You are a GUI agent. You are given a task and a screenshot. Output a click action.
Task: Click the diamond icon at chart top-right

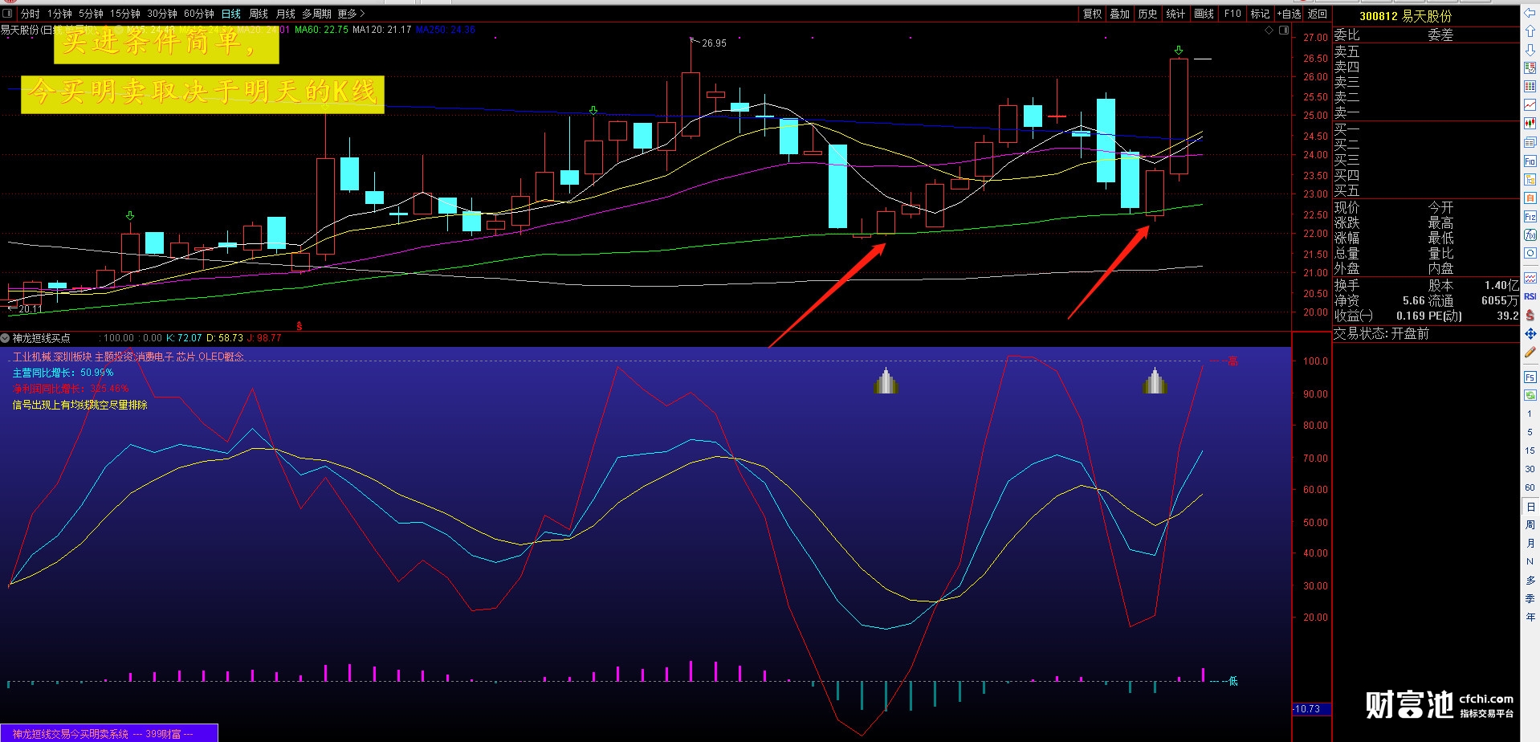(x=1269, y=31)
